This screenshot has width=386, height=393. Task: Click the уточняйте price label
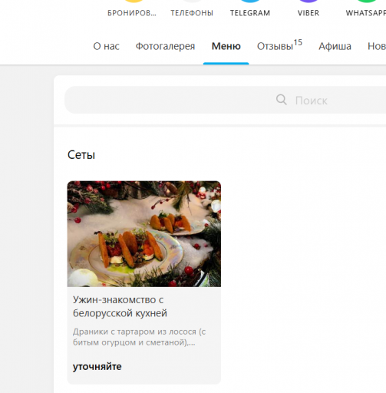tap(97, 367)
